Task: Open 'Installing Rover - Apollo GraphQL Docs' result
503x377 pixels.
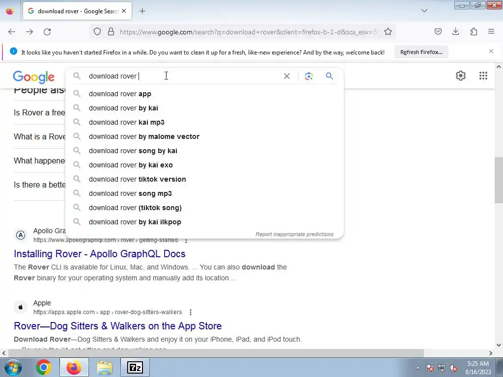Action: click(x=99, y=254)
